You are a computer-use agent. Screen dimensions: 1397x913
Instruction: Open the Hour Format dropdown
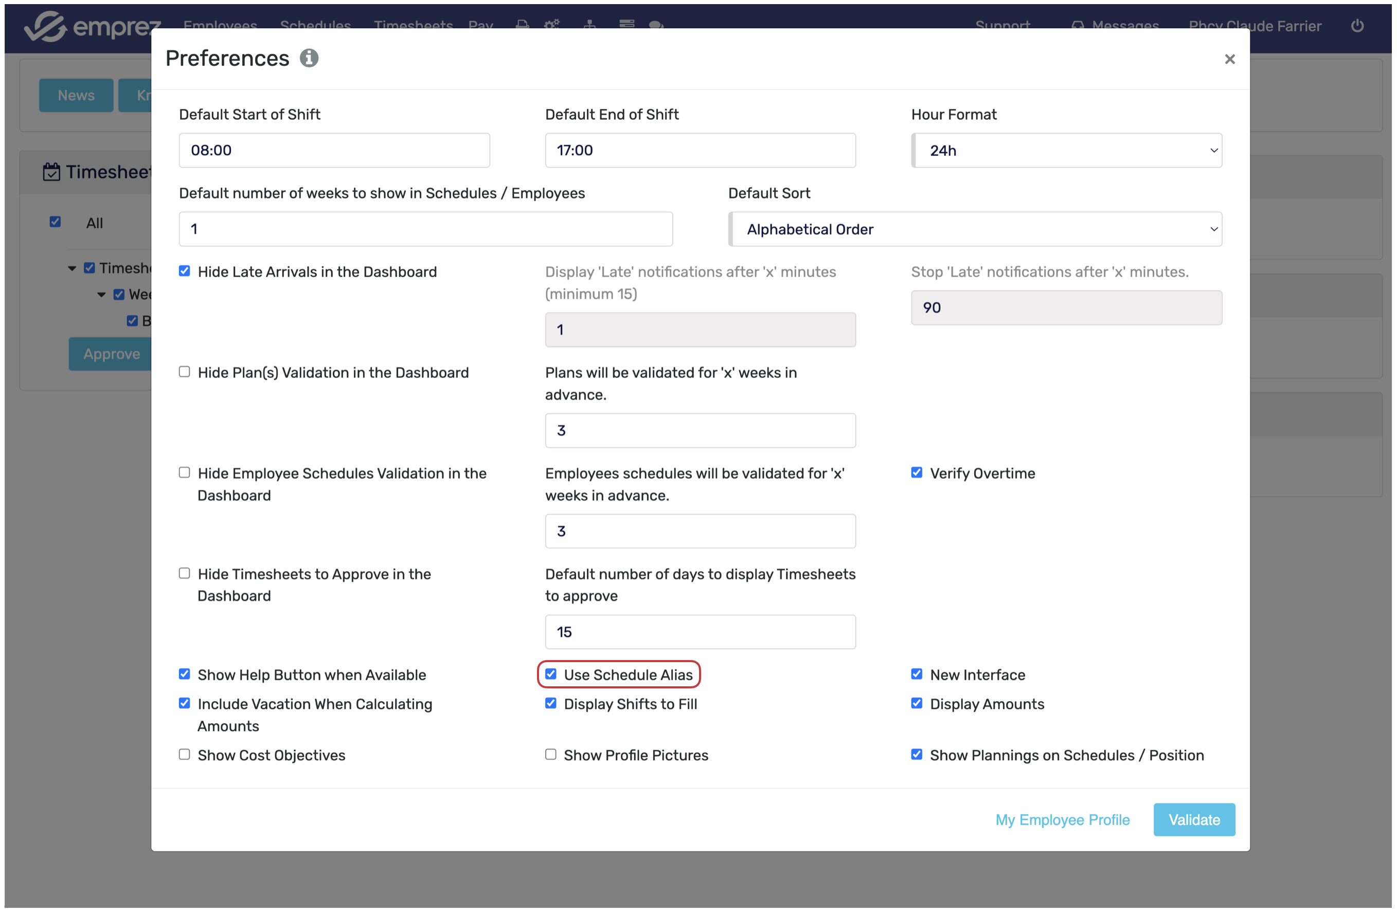(1066, 151)
